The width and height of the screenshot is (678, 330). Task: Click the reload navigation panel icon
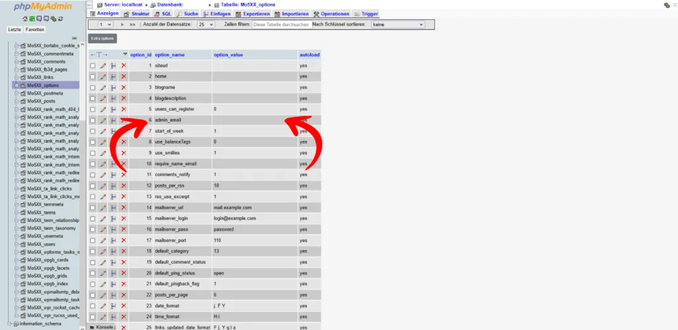pyautogui.click(x=61, y=19)
